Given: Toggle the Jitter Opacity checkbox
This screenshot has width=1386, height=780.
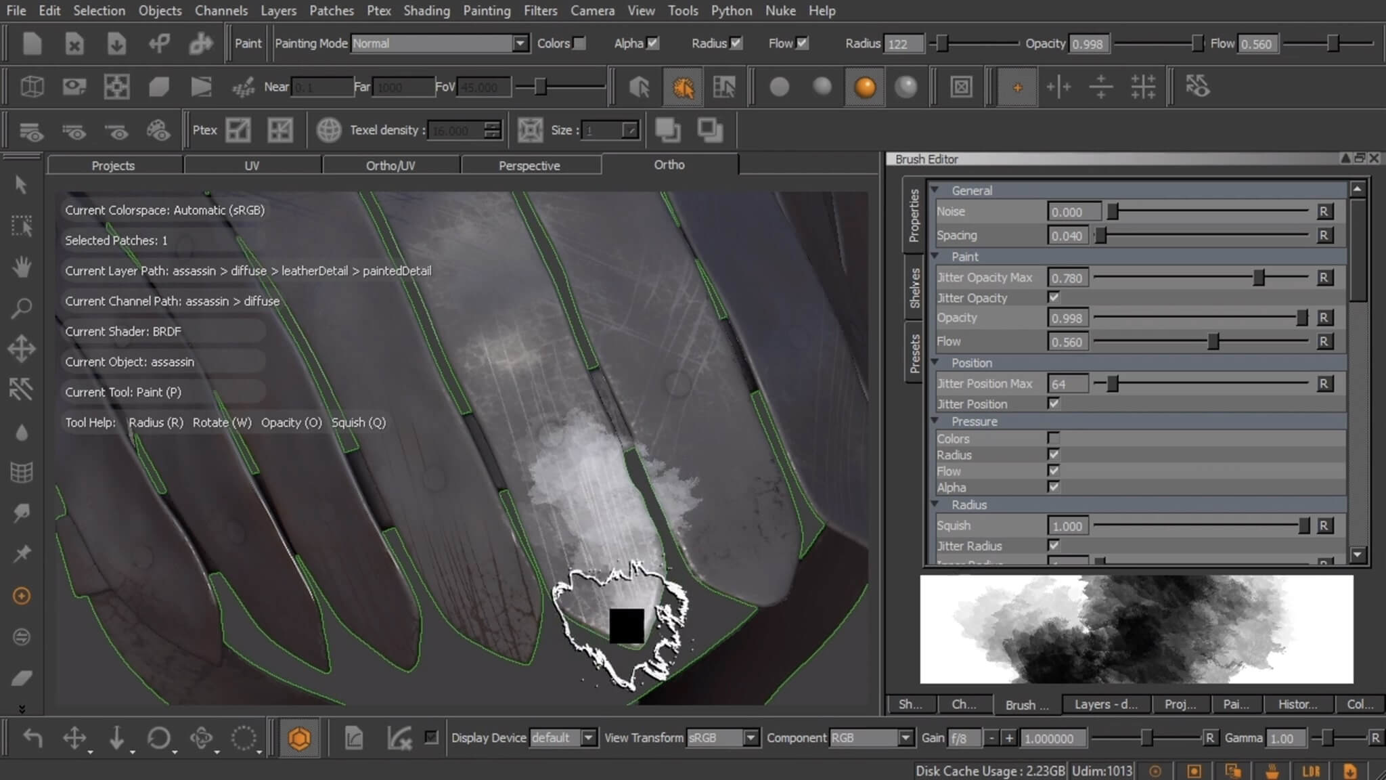Looking at the screenshot, I should (1053, 297).
